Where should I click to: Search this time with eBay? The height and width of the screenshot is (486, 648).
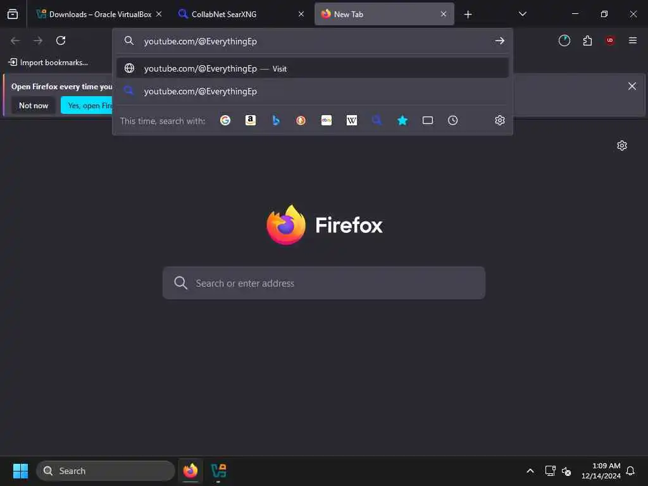click(327, 120)
